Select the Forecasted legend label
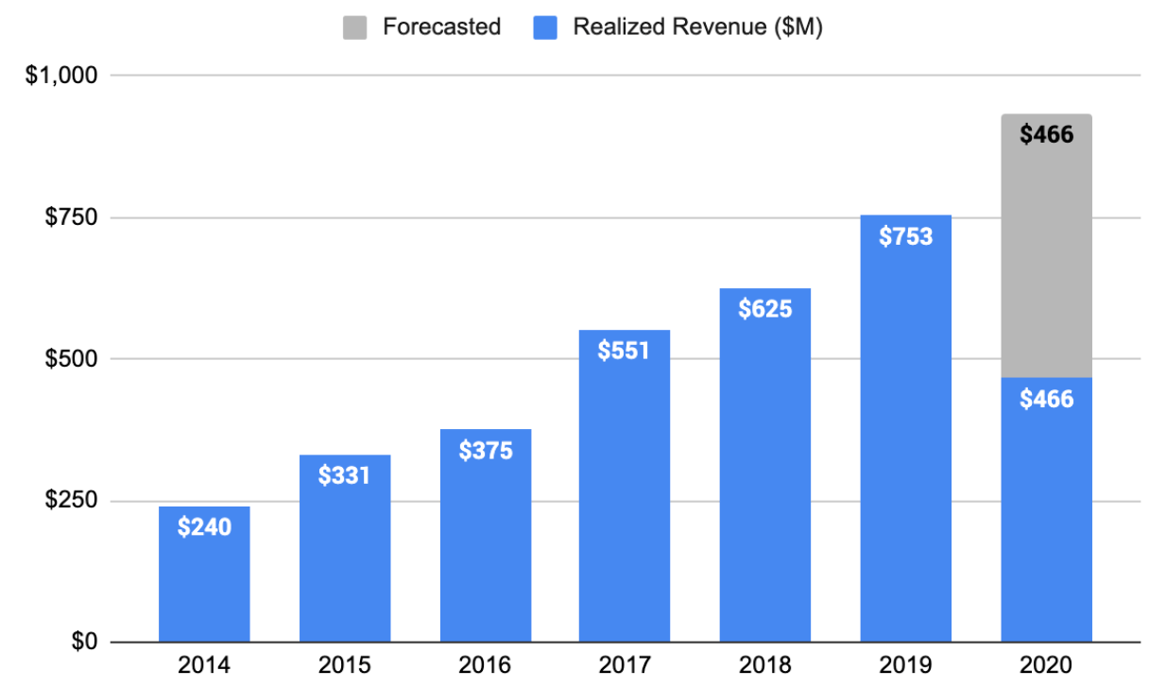 [441, 27]
